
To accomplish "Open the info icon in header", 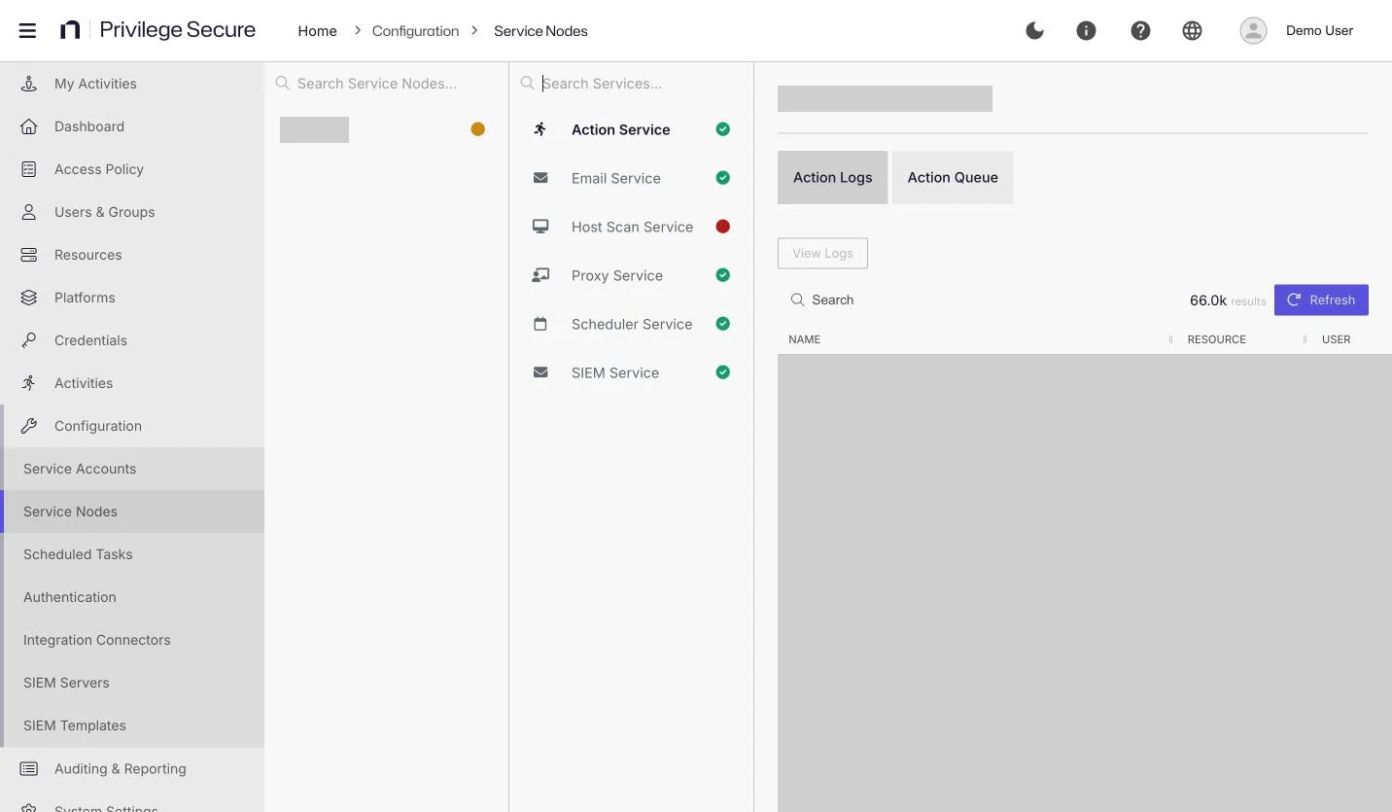I will (1087, 30).
